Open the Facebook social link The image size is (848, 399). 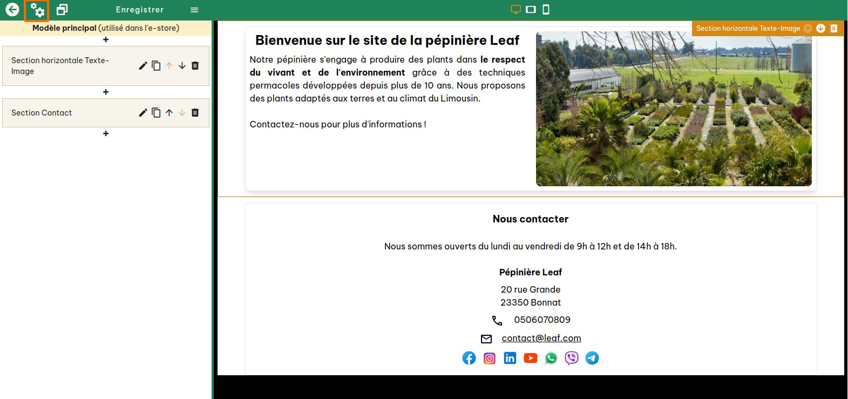tap(469, 358)
